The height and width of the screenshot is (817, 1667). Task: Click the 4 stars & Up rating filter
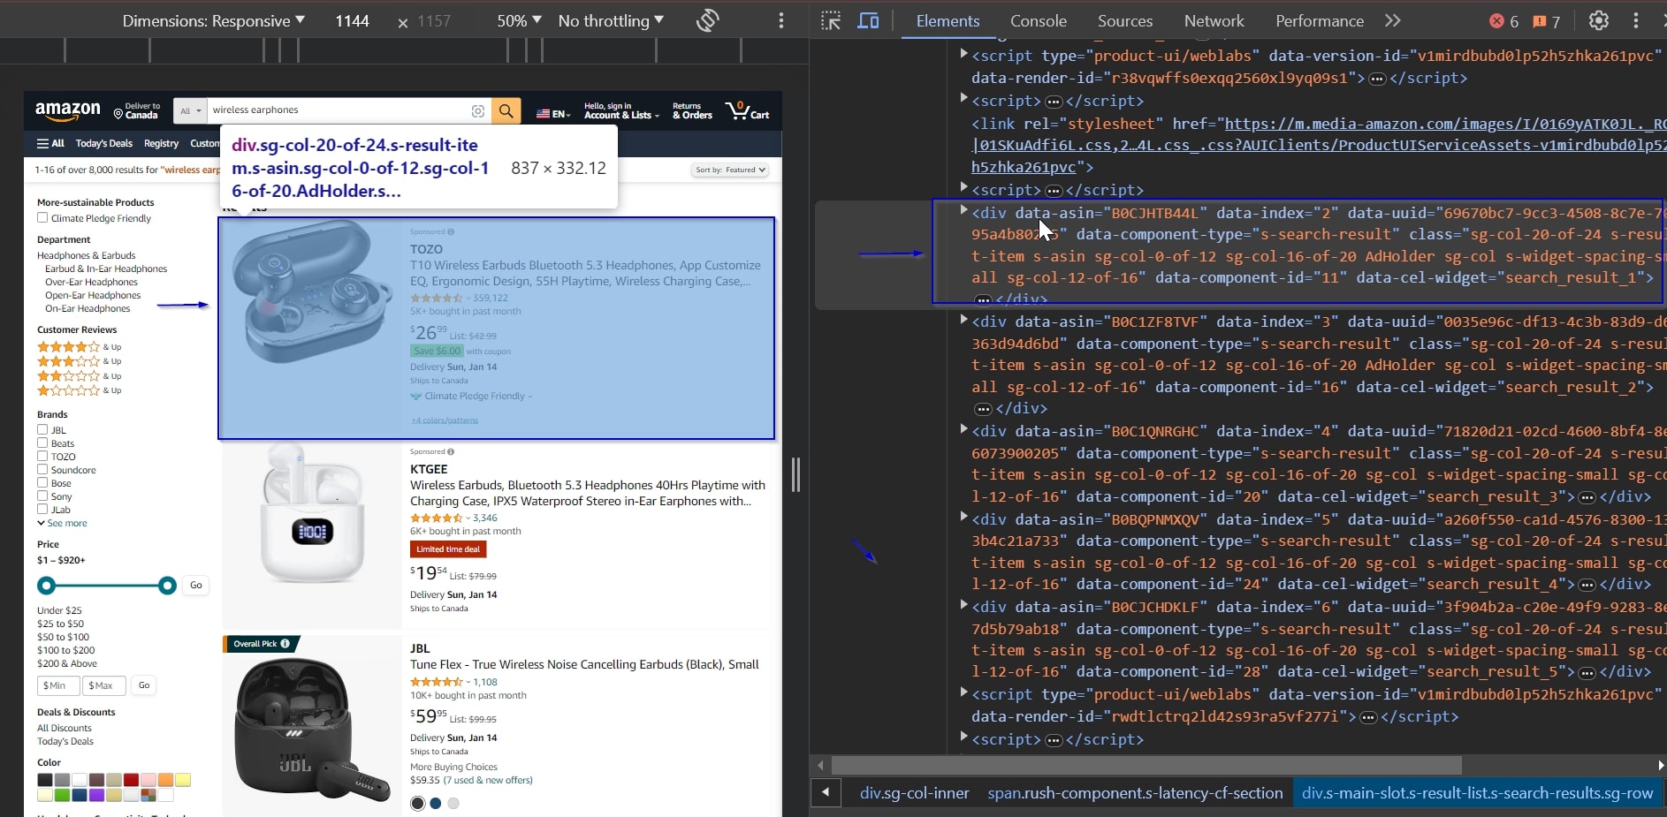[x=80, y=347]
